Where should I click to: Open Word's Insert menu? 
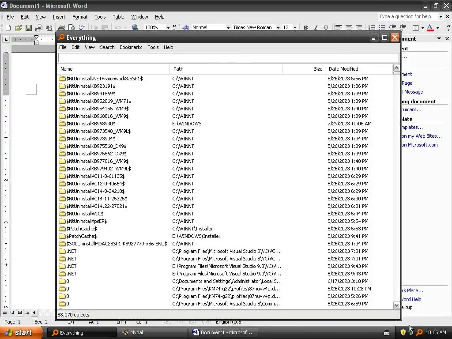click(x=59, y=17)
